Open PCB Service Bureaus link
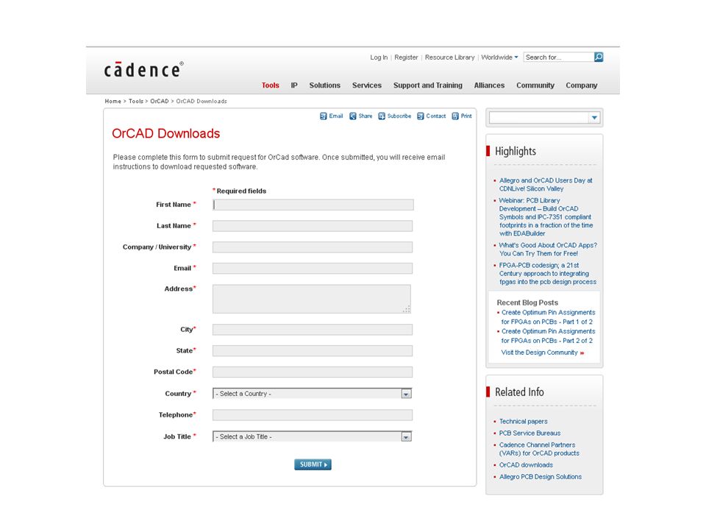This screenshot has height=530, width=706. click(529, 433)
